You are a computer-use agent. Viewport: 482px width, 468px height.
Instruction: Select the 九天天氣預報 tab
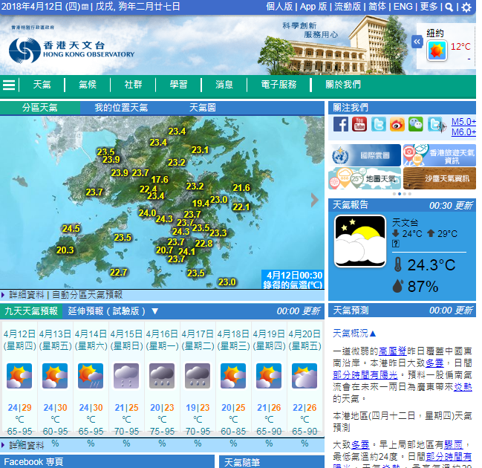[31, 311]
